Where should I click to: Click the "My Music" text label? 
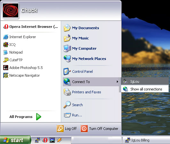tap(80, 38)
